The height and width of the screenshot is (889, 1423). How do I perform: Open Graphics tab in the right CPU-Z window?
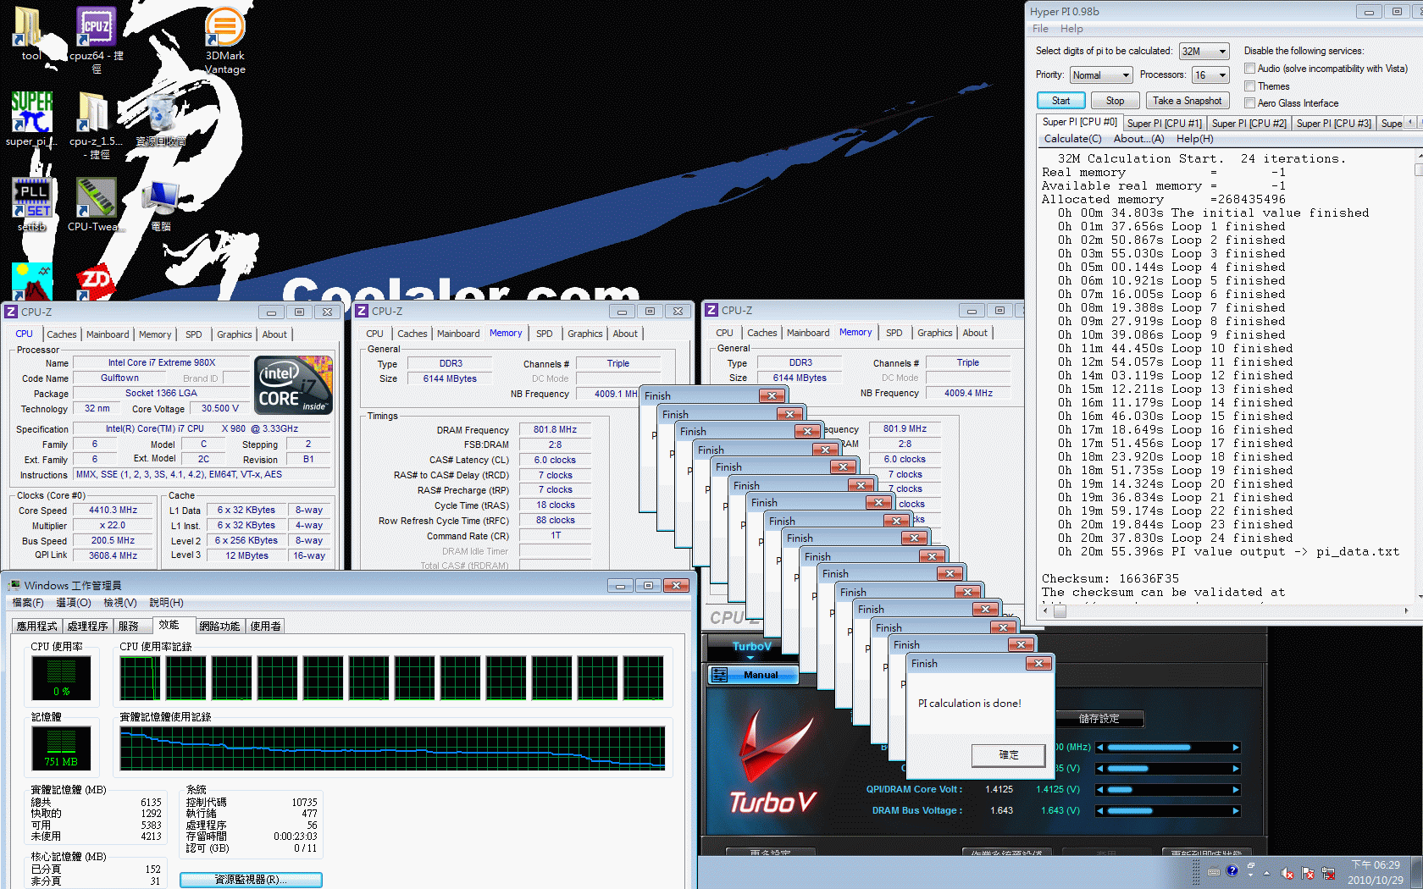[x=934, y=333]
